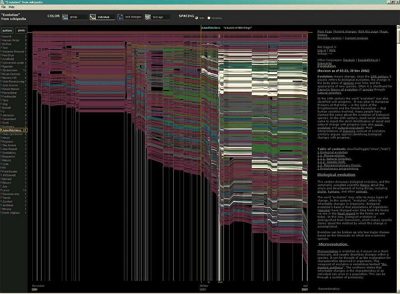Viewport: 400px width, 294px height.
Task: Click the application icon in the title bar
Action: pos(2,2)
